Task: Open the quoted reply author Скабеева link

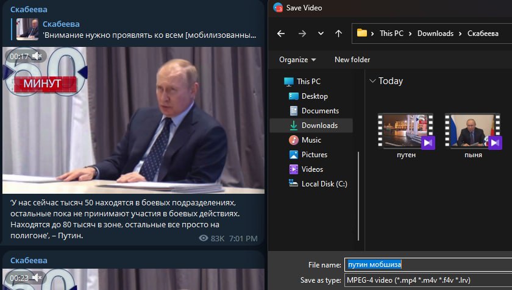Action: click(x=61, y=24)
